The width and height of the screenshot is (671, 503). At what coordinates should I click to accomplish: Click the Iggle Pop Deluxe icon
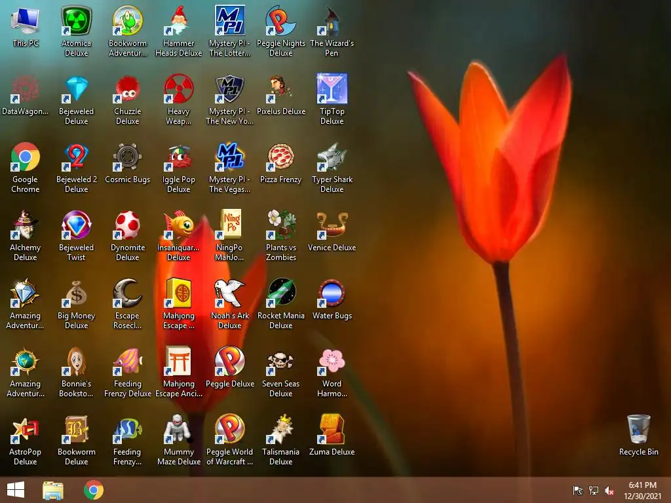[178, 157]
